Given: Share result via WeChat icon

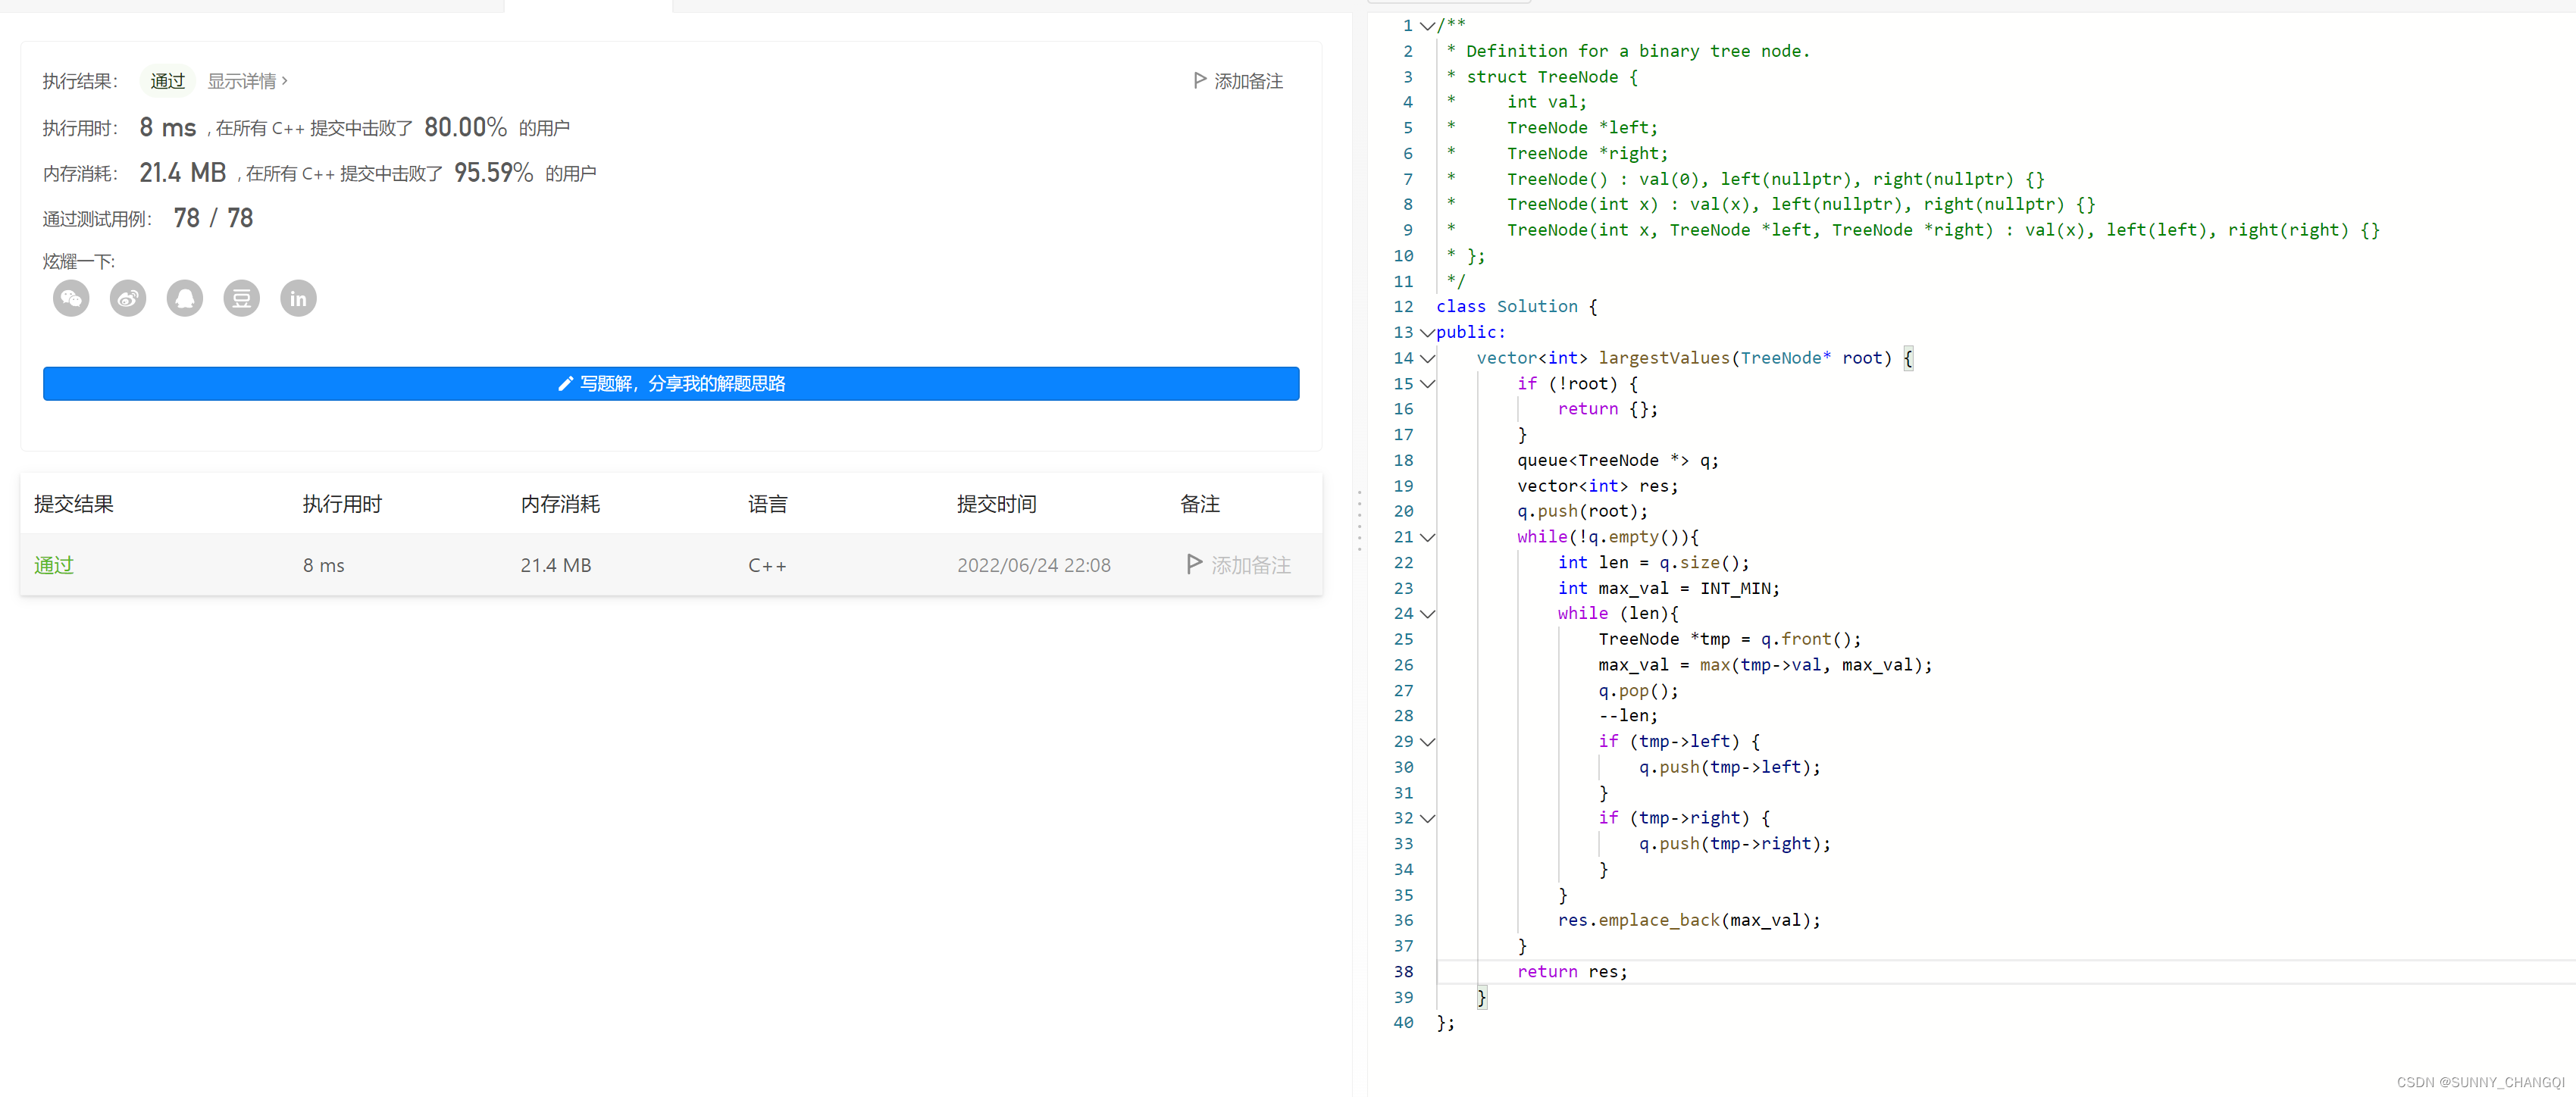Looking at the screenshot, I should point(71,298).
